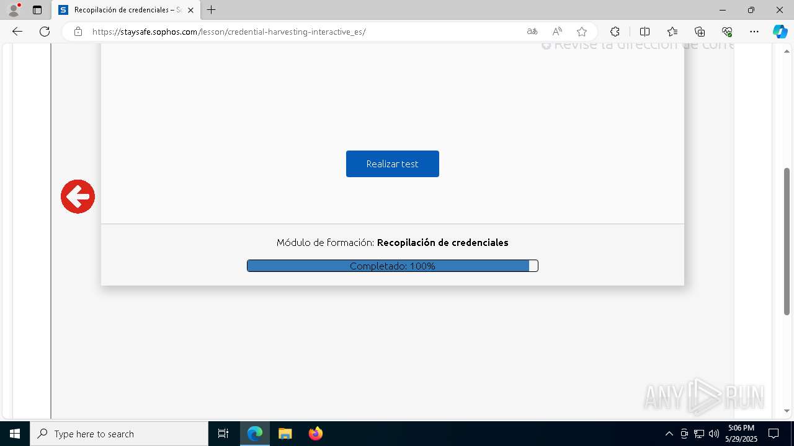This screenshot has height=446, width=794.
Task: Select the Recopilación de credenciales tab
Action: 127,10
